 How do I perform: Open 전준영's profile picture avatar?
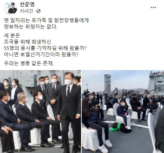pos(10,8)
